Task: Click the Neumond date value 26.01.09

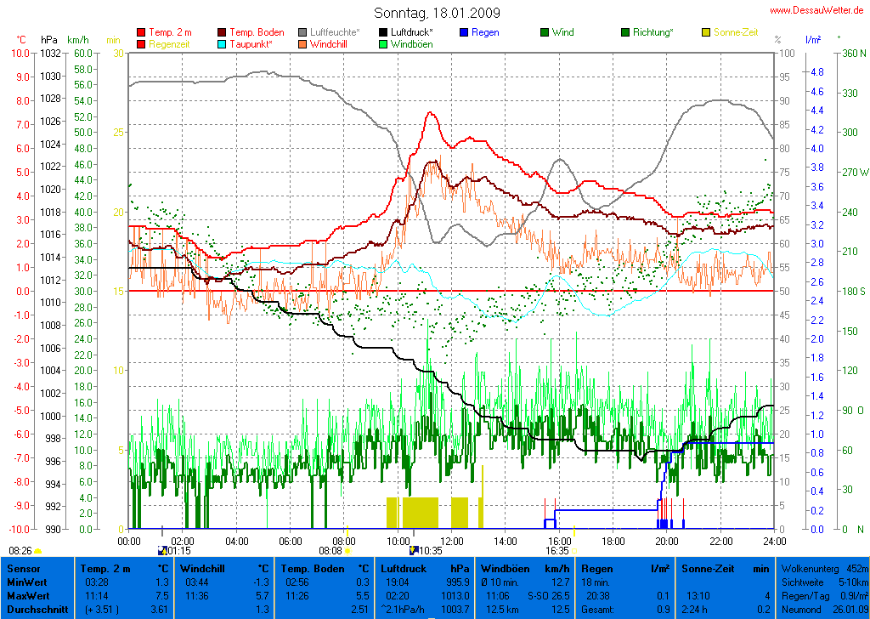Action: pos(850,610)
